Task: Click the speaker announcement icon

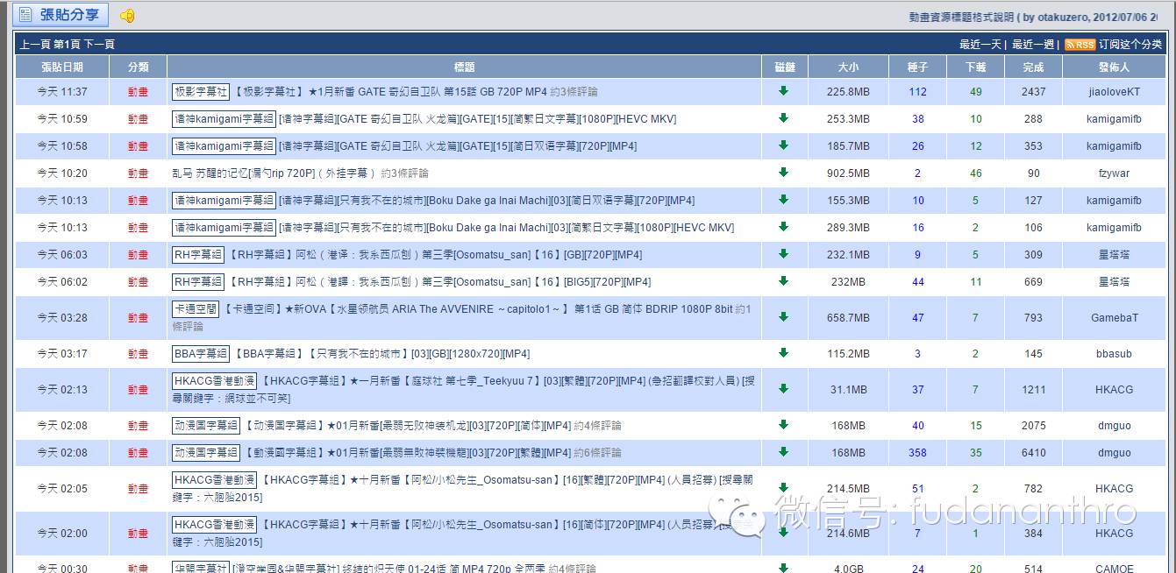Action: coord(127,16)
